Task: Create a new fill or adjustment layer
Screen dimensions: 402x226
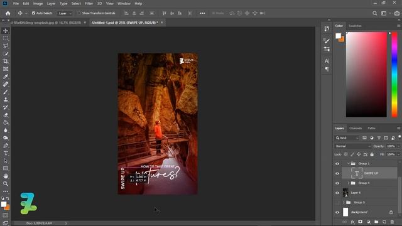Action: click(x=369, y=222)
